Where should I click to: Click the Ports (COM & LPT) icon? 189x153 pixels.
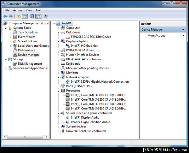pos(63,86)
